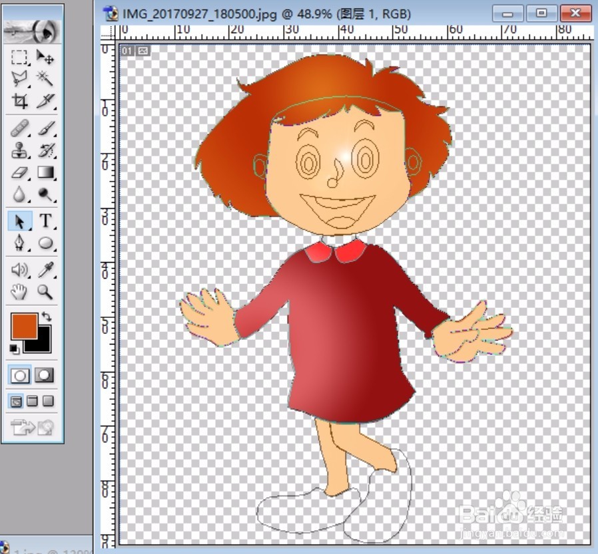Screen dimensions: 598x554
Task: Select the Eraser tool
Action: pos(19,172)
